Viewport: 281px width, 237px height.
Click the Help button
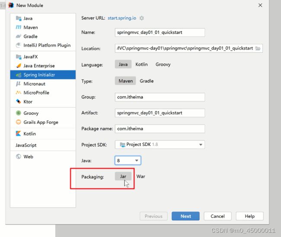point(249,216)
